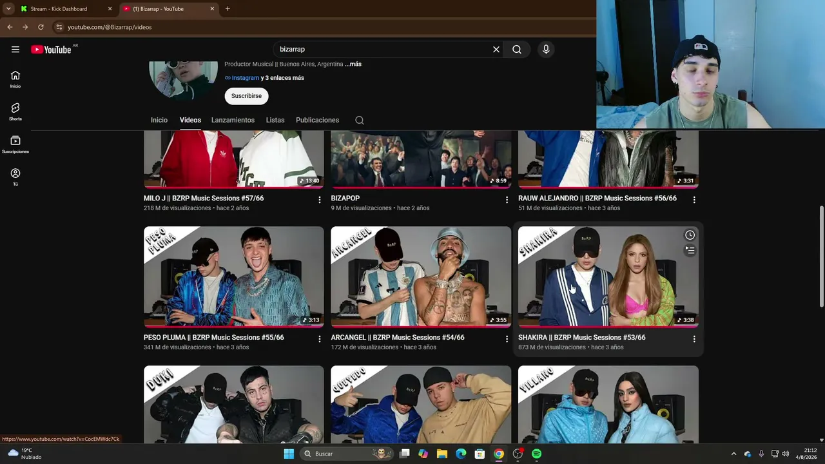Play the VILLANO video thumbnail
The width and height of the screenshot is (825, 464).
[x=608, y=405]
